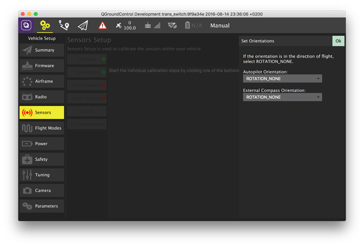Viewport: 364px width, 247px height.
Task: Open the Plan waypoints view icon
Action: (64, 25)
